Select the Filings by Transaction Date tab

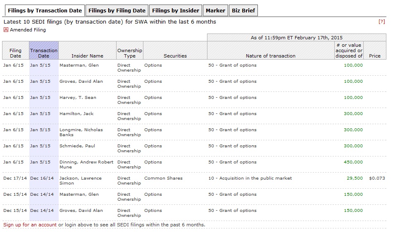pyautogui.click(x=44, y=11)
